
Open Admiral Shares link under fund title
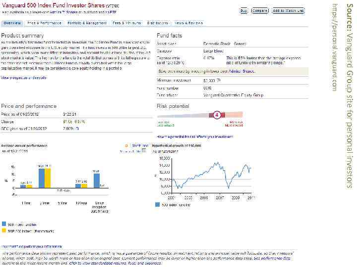coord(63,12)
